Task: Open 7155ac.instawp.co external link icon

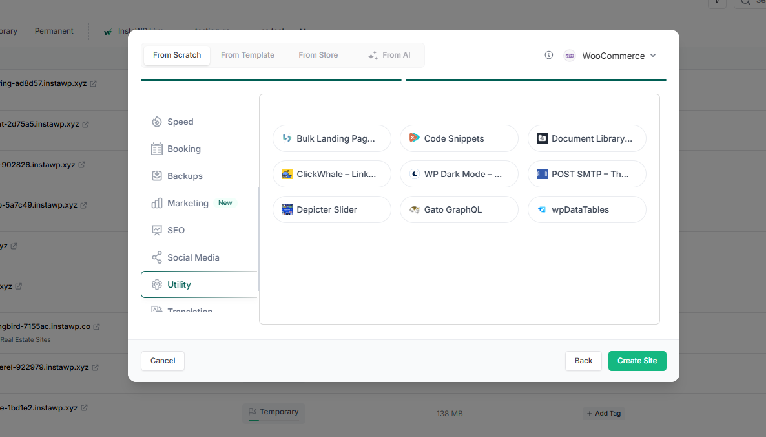Action: (97, 326)
